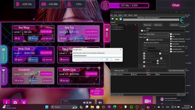Image resolution: width=195 pixels, height=110 pixels.
Task: Click the New Scan button
Action: tap(147, 25)
